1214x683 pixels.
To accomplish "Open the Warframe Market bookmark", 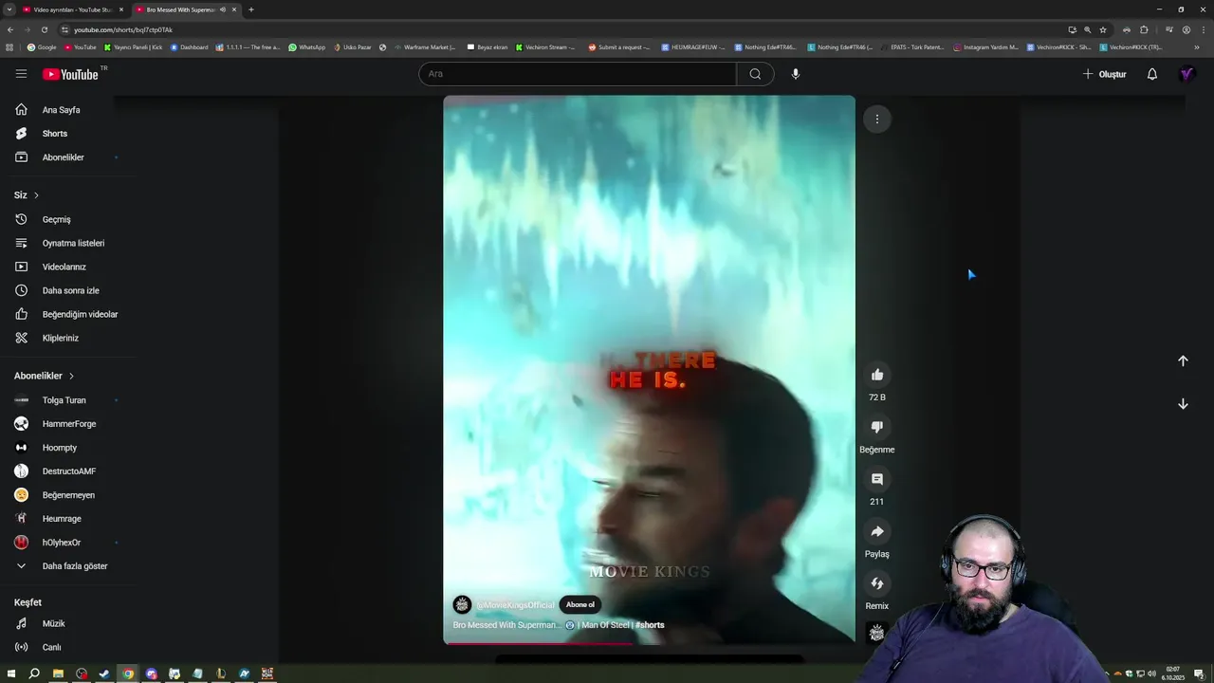I will tap(424, 46).
